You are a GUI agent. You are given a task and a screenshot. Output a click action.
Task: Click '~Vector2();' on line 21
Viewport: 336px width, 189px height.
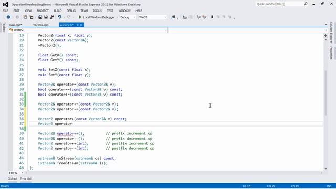pos(49,45)
